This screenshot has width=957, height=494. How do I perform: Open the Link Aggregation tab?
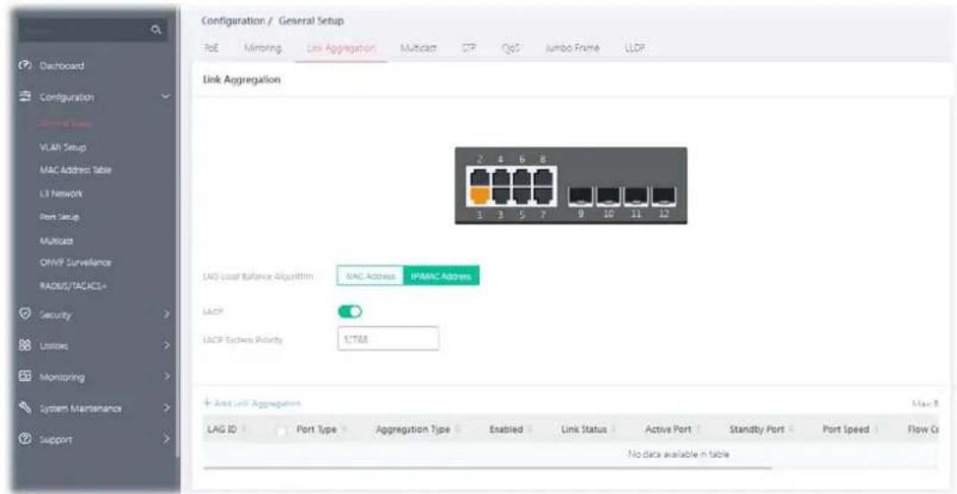point(340,48)
